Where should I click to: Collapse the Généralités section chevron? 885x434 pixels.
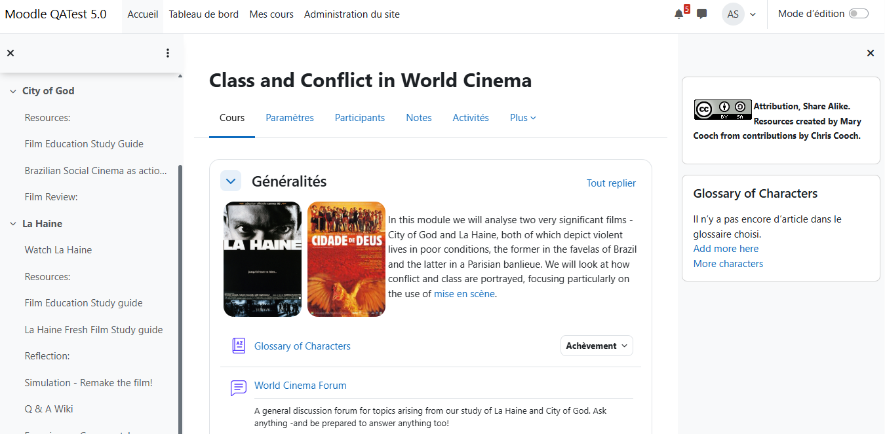[x=231, y=181]
